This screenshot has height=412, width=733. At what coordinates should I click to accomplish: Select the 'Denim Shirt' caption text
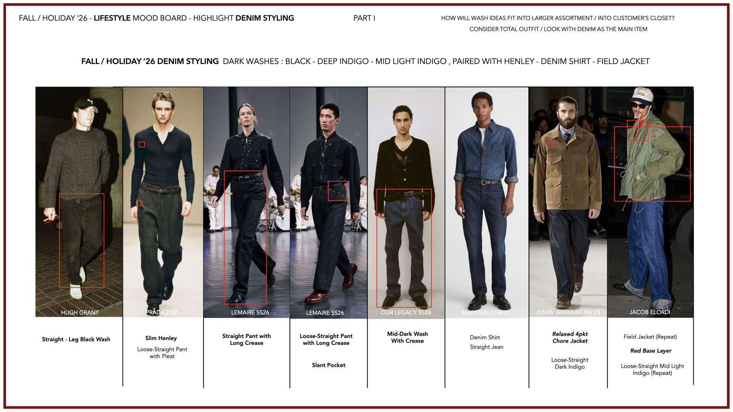(x=484, y=338)
